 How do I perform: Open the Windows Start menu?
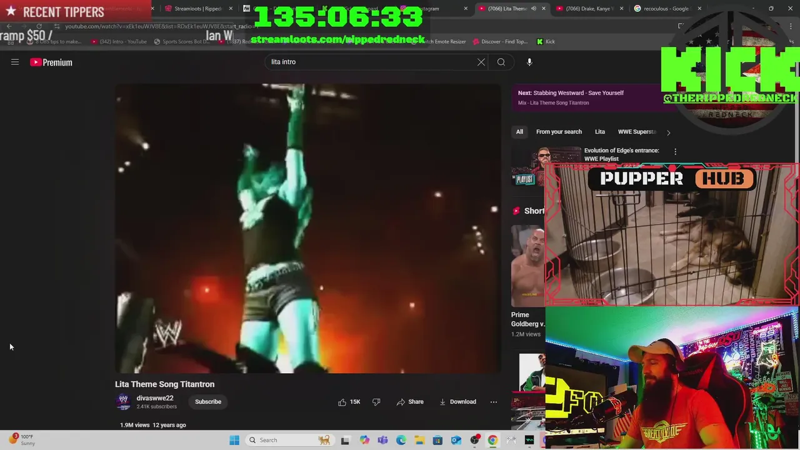[x=234, y=440]
